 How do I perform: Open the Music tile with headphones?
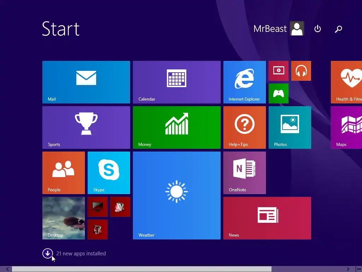(301, 71)
